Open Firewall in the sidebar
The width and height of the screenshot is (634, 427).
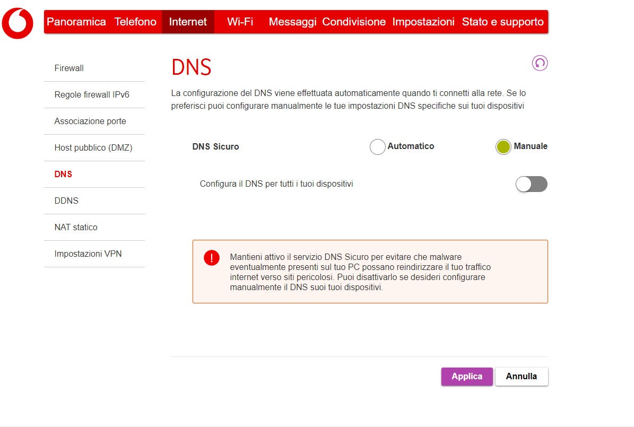point(94,68)
